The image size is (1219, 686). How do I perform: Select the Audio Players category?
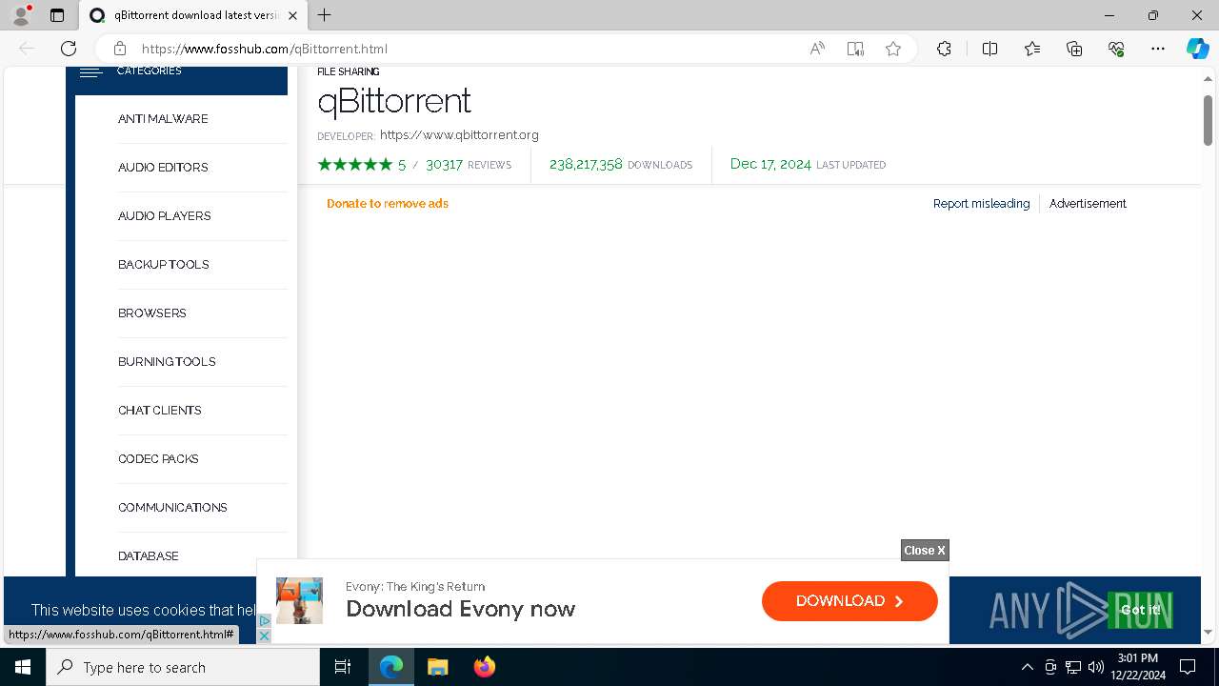coord(165,216)
